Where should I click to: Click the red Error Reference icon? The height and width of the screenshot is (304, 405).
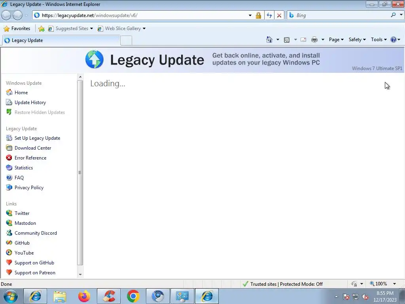[x=9, y=158]
